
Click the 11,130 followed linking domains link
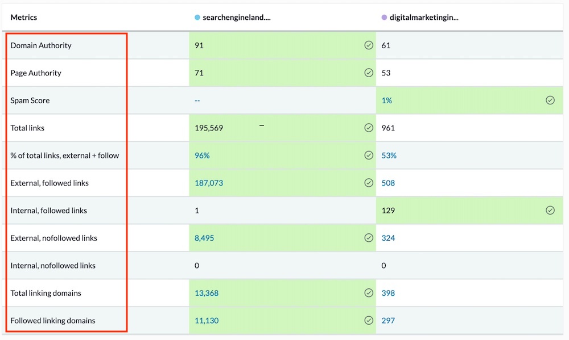click(x=207, y=320)
